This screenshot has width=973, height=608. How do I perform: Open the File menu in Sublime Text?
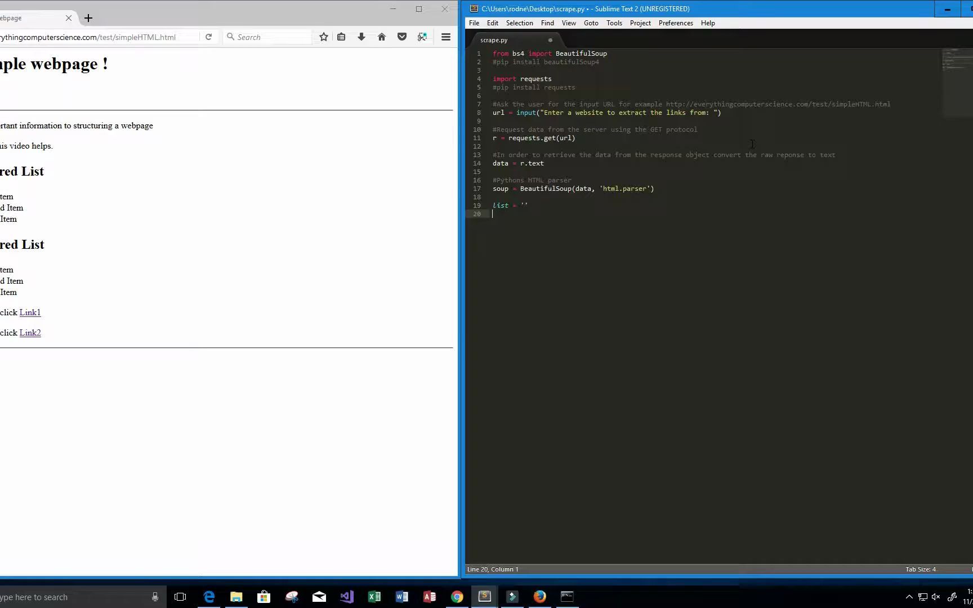pyautogui.click(x=474, y=23)
